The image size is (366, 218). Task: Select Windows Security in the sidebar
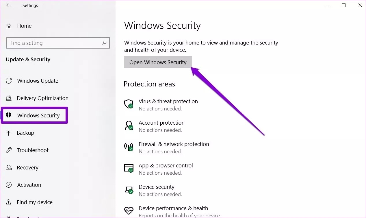35,115
